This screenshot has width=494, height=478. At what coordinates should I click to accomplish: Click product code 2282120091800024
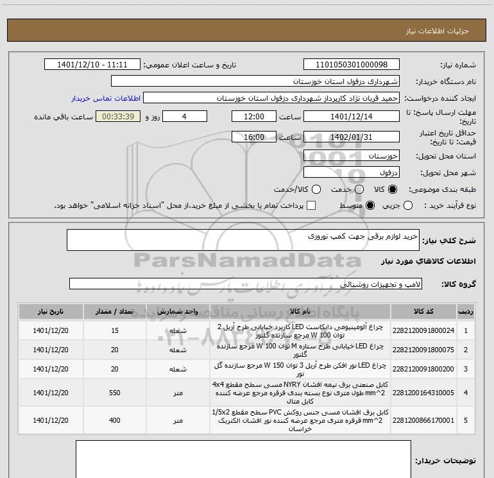[x=423, y=330]
